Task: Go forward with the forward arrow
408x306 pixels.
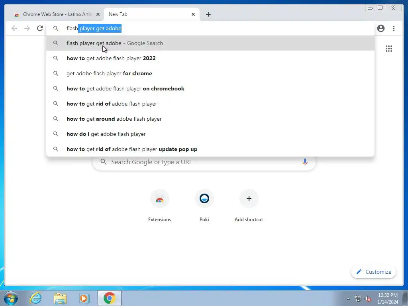Action: tap(27, 28)
